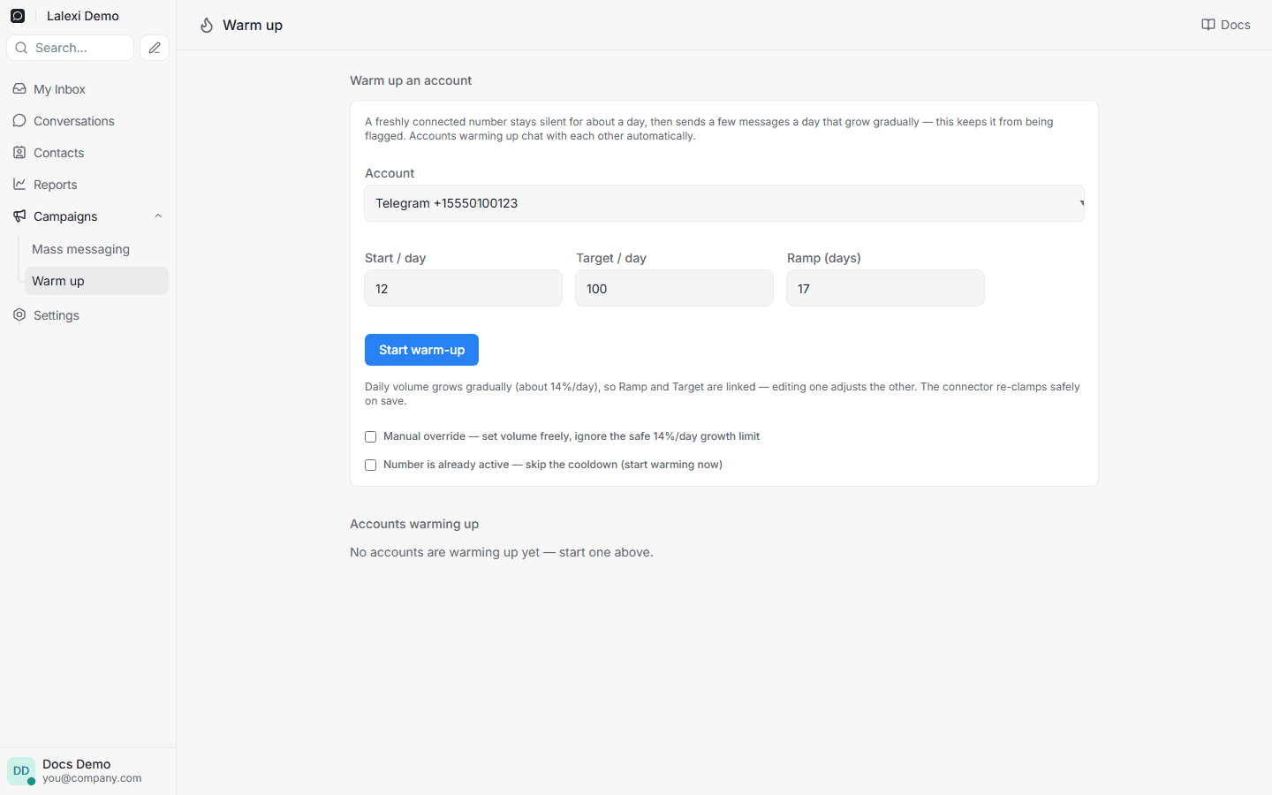The height and width of the screenshot is (795, 1272).
Task: Open Settings from the sidebar
Action: coord(87,315)
